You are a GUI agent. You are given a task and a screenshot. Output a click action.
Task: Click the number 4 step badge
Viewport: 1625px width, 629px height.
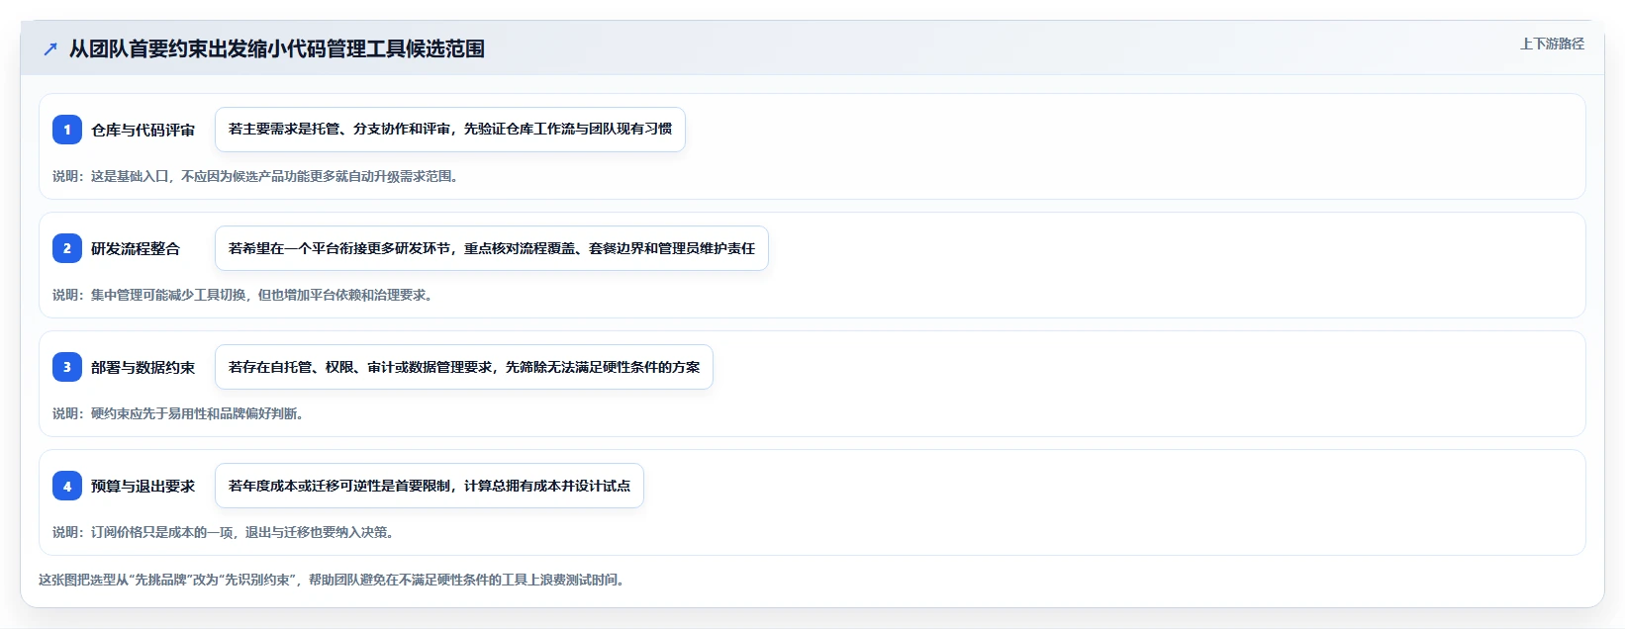click(67, 486)
